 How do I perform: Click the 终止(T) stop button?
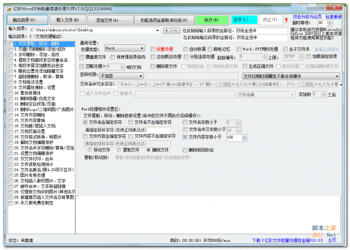(x=270, y=20)
